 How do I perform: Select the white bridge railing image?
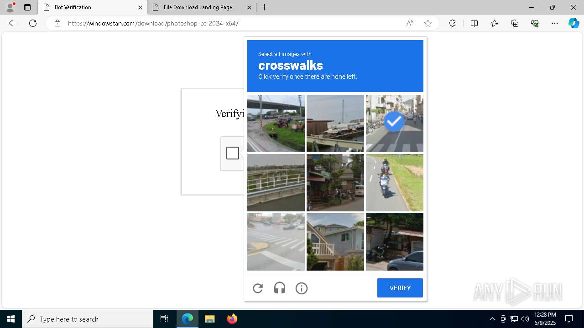coord(276,183)
